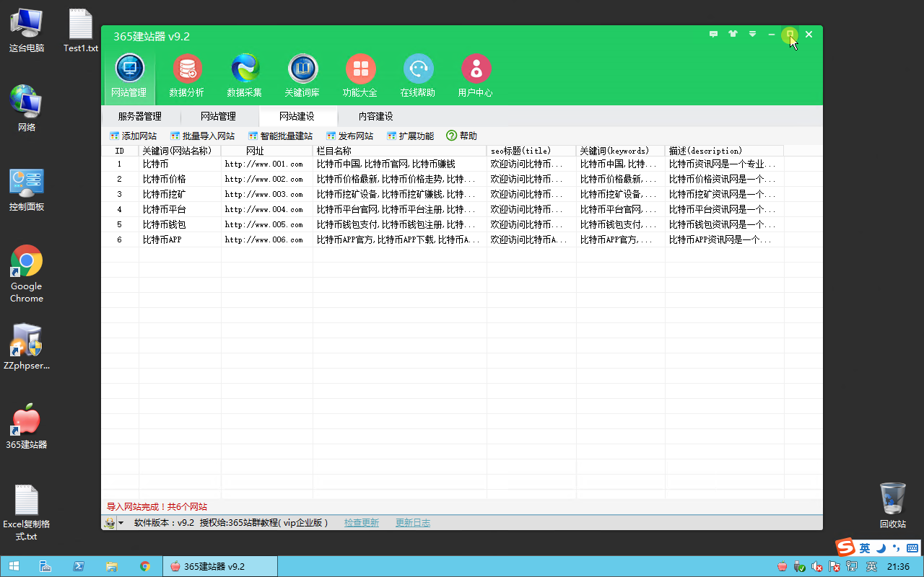
Task: Click the http://www.004.com URL cell
Action: pyautogui.click(x=267, y=209)
